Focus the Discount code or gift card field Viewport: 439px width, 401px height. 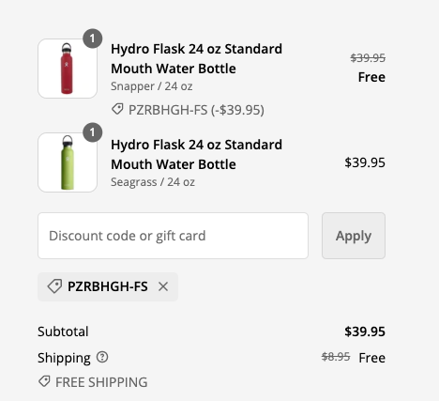[x=173, y=236]
